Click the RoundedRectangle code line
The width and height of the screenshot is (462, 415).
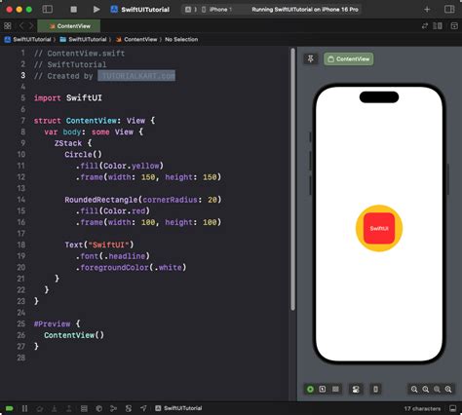pyautogui.click(x=142, y=200)
